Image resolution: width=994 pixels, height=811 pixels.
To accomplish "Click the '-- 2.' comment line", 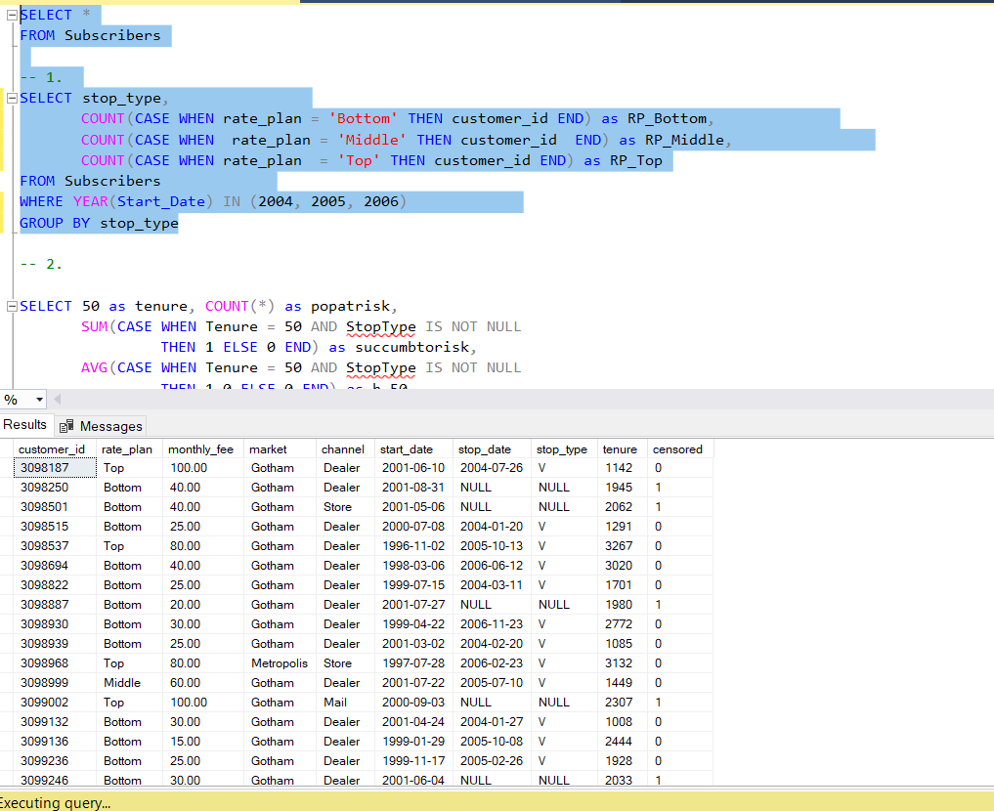I will [x=41, y=264].
